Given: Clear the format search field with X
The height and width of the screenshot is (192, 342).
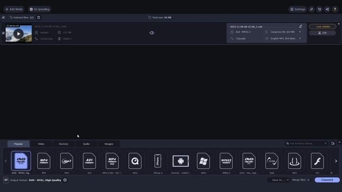Looking at the screenshot, I should [325, 143].
